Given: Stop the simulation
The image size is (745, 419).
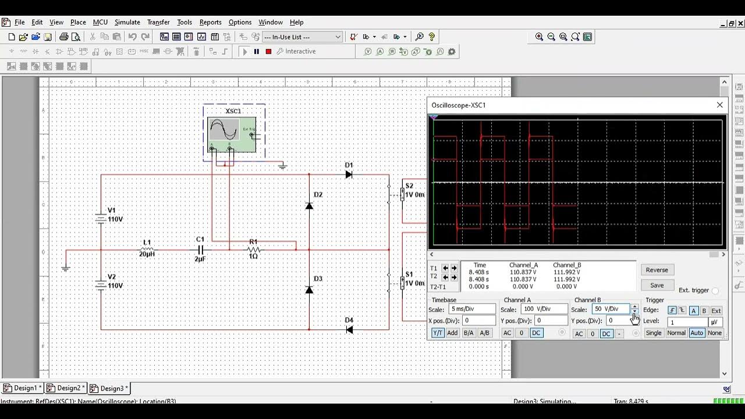Looking at the screenshot, I should point(268,51).
